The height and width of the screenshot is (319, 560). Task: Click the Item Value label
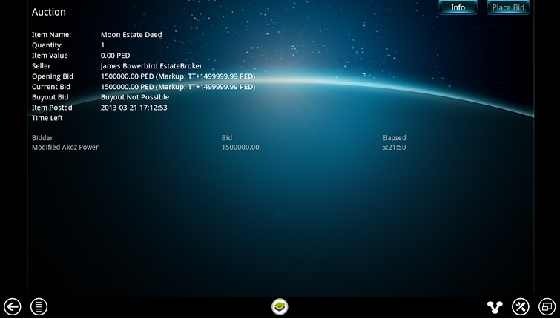(50, 56)
